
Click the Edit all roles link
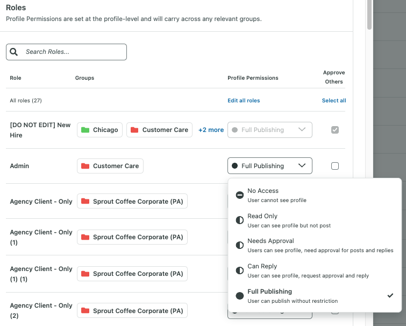[x=244, y=100]
